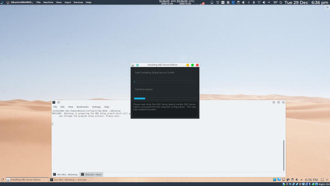330x186 pixels.
Task: Click the VirtualBox Right Ctrl host key indicator
Action: click(x=324, y=184)
